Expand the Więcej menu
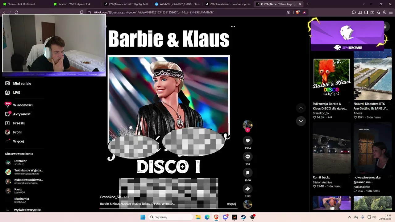Screen dimensions: 395x222 click(19, 141)
